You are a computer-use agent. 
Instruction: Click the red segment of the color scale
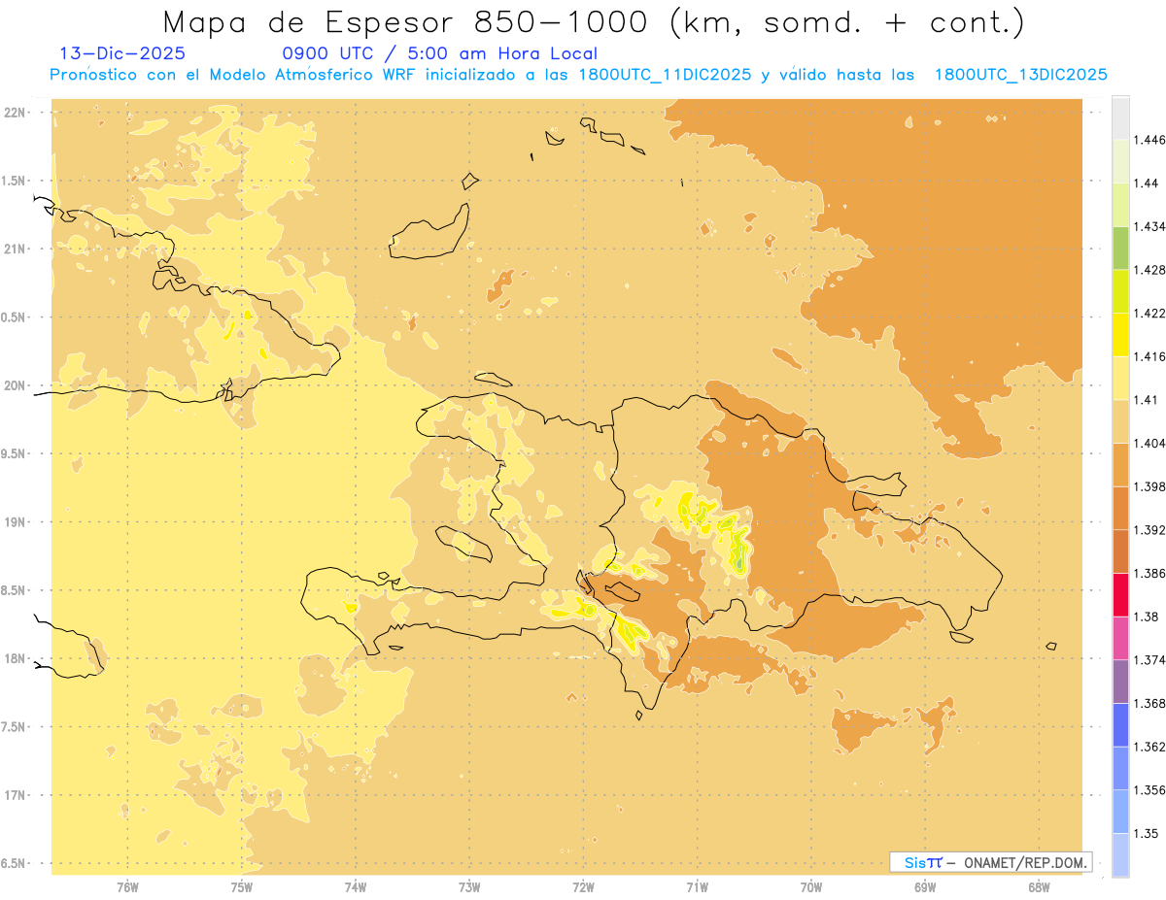click(1120, 594)
